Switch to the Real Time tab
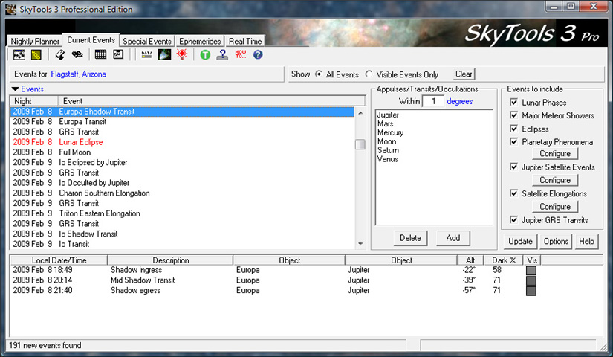The height and width of the screenshot is (357, 613). pos(245,41)
